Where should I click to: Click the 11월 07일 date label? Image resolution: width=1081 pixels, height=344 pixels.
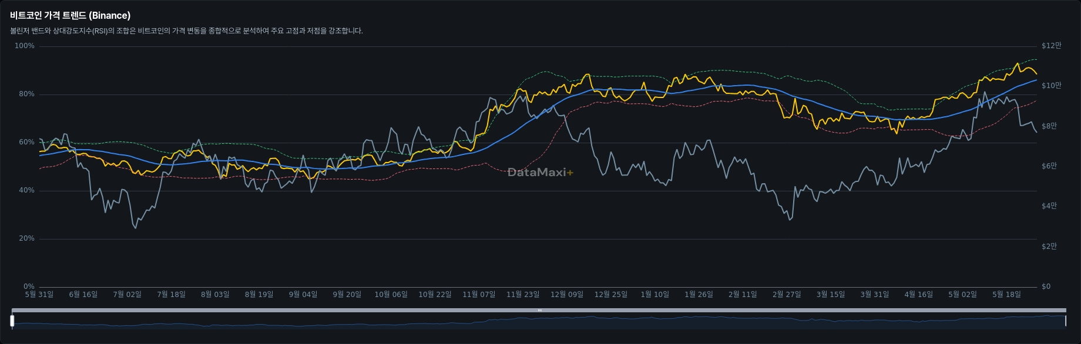(479, 294)
